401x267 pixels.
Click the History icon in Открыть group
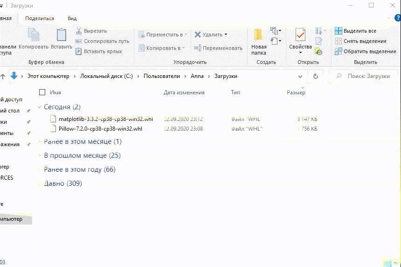[318, 51]
